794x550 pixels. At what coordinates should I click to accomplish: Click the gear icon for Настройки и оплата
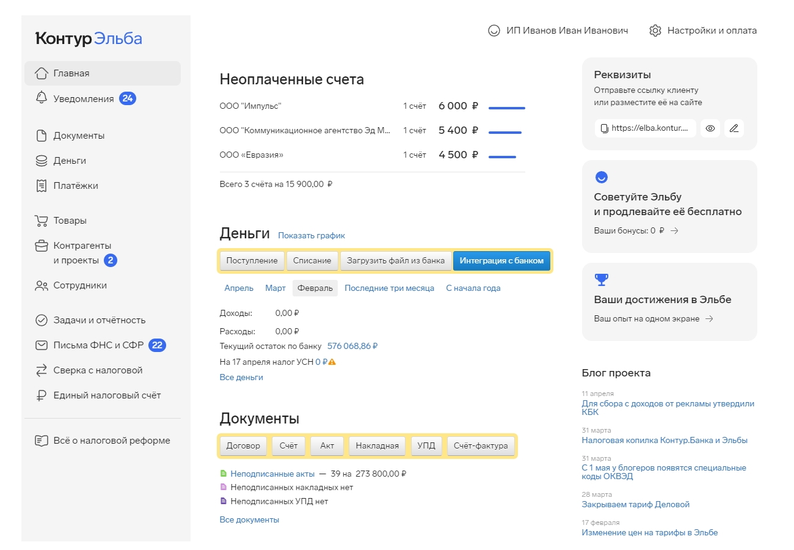(x=655, y=31)
